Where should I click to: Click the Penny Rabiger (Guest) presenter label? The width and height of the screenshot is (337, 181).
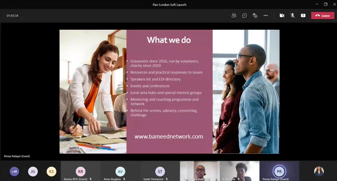(x=17, y=156)
